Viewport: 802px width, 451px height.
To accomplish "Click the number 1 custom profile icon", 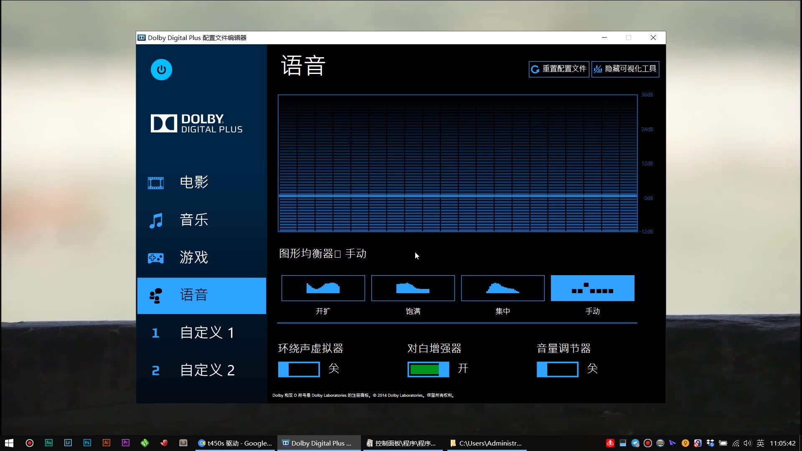I will pos(155,333).
